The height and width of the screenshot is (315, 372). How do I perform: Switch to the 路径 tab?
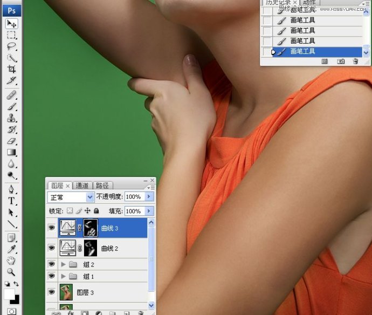[102, 186]
